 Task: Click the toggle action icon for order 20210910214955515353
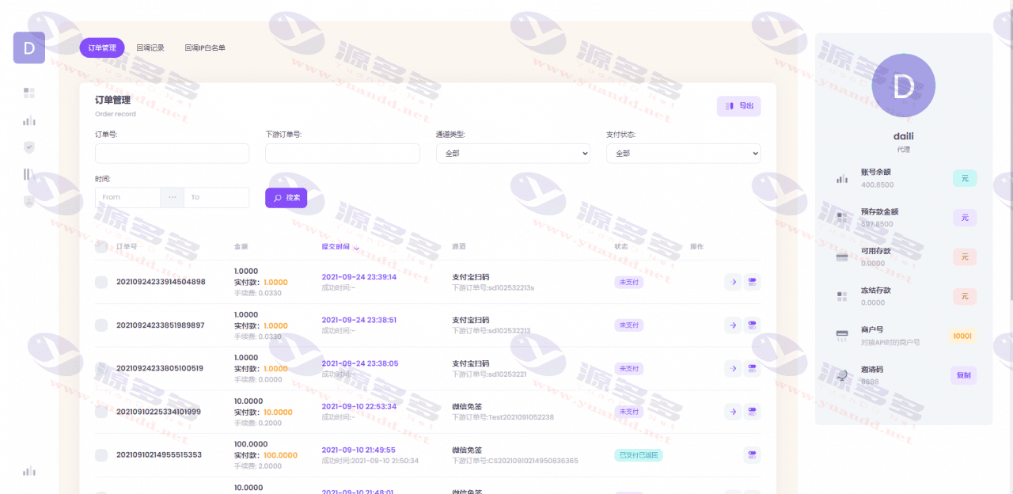point(753,455)
